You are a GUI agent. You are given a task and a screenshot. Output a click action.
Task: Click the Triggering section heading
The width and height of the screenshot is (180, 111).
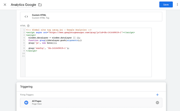click(26, 87)
